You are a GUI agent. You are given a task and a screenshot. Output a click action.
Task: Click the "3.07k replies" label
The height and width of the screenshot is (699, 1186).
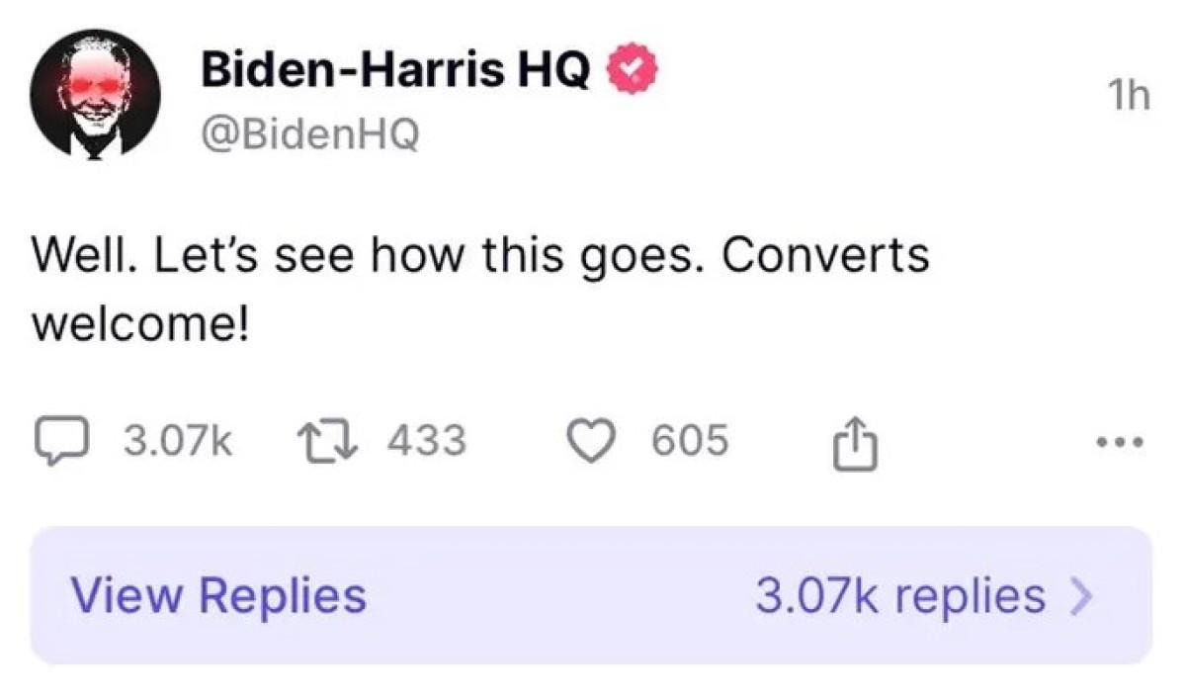click(x=899, y=595)
